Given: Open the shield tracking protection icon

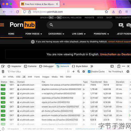Looking at the screenshot, I should 25,12.
